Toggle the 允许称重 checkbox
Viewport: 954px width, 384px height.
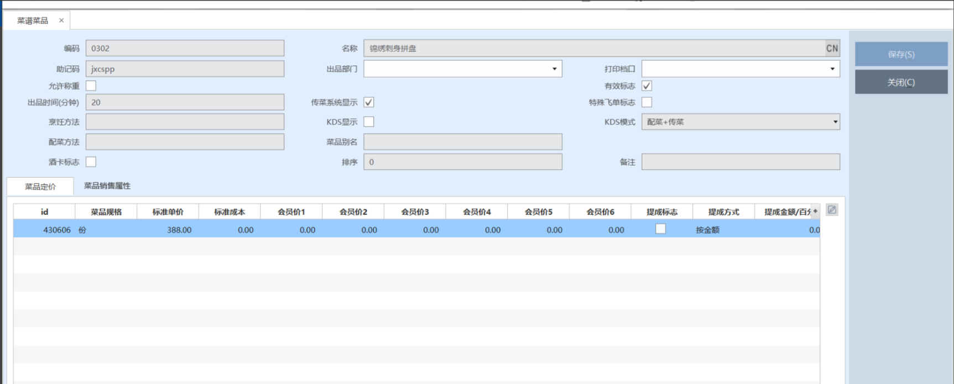[x=91, y=86]
